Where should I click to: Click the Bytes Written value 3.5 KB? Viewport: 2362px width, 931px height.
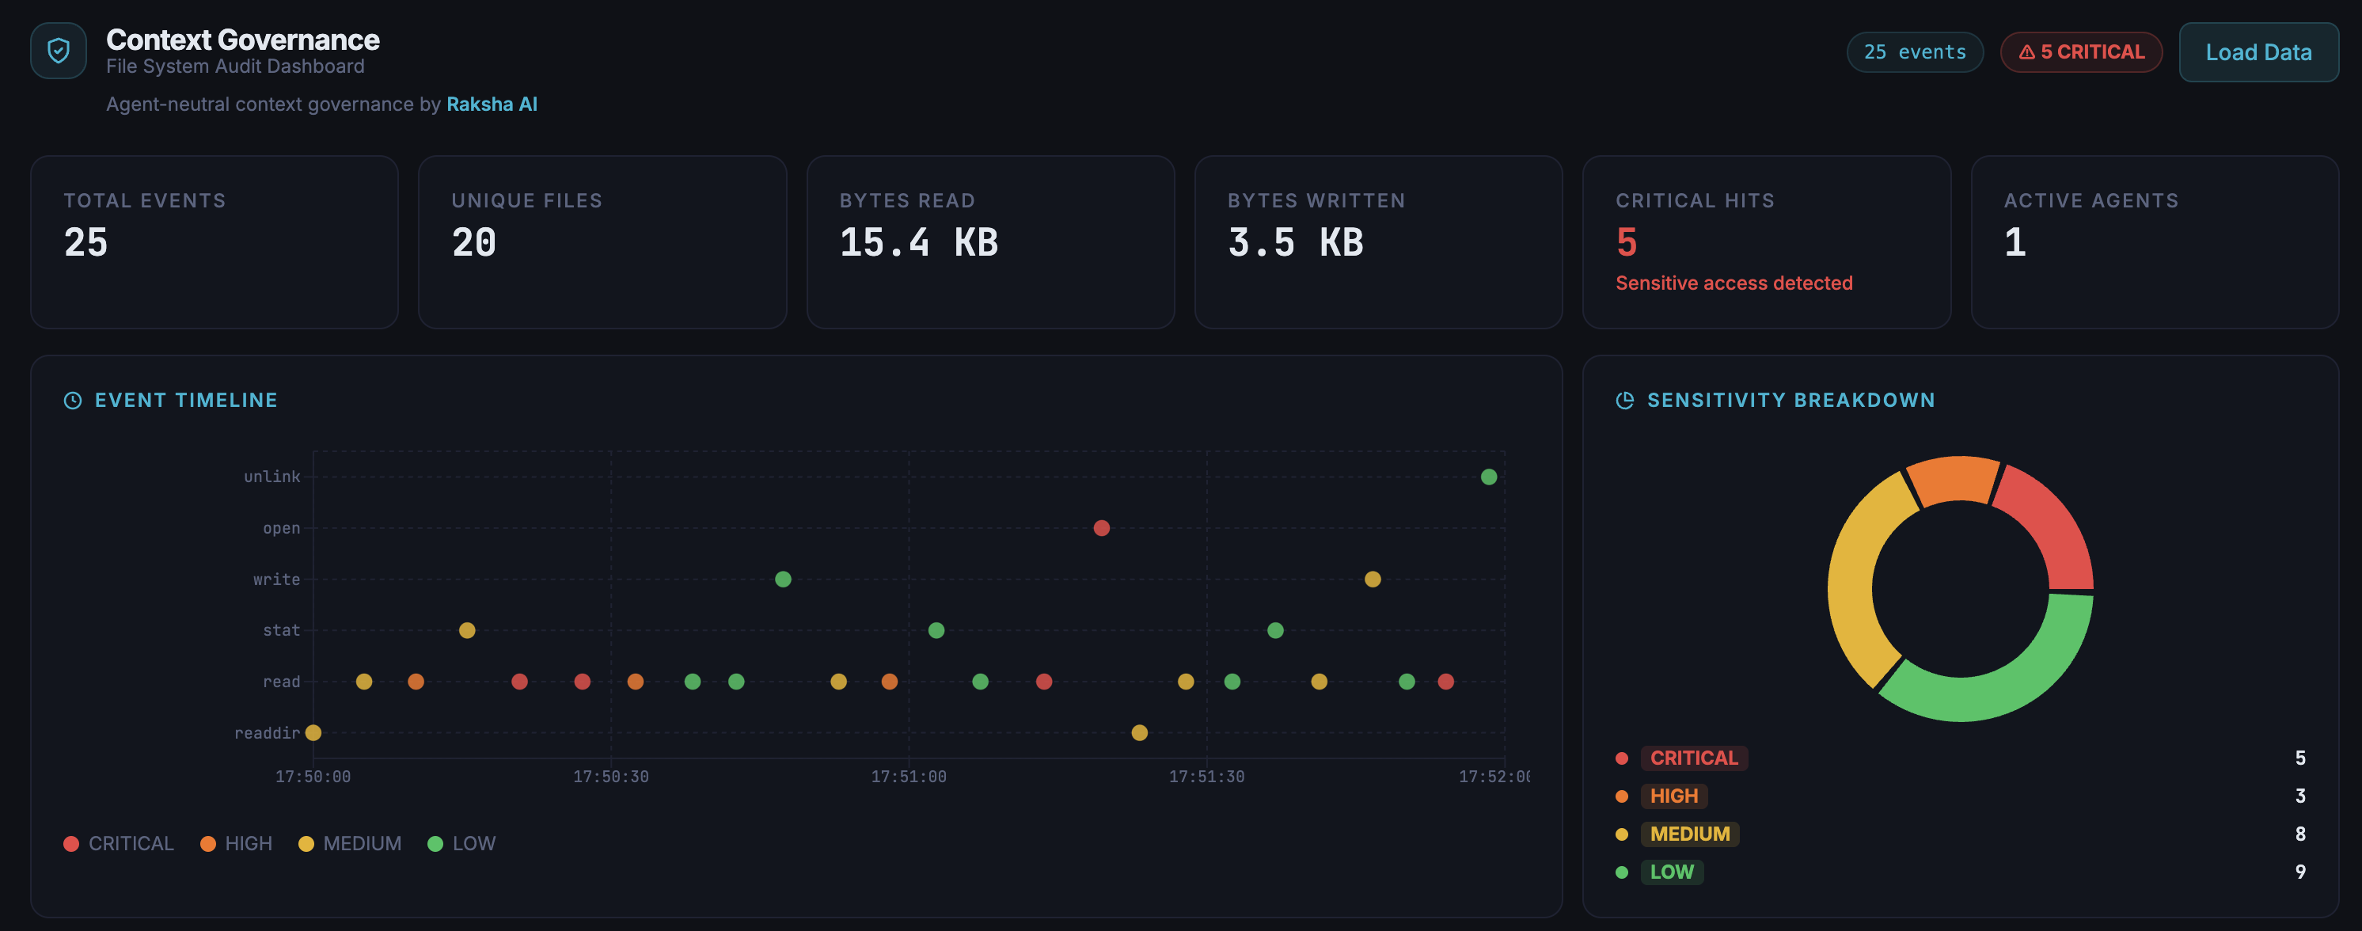point(1296,243)
